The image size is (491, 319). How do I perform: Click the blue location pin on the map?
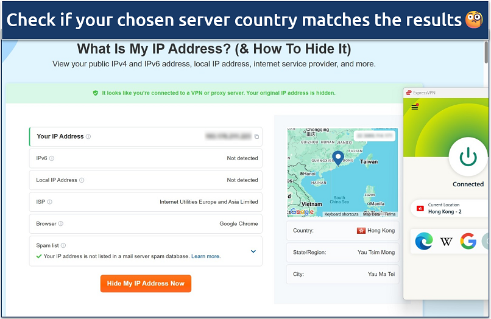[338, 158]
